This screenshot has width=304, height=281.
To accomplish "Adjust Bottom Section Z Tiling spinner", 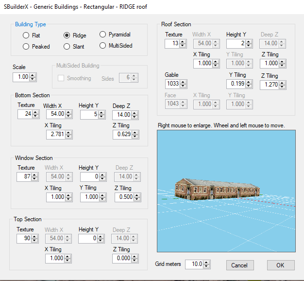I will 135,134.
